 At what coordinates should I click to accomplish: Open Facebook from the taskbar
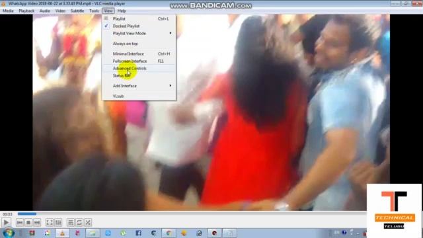pos(138,233)
